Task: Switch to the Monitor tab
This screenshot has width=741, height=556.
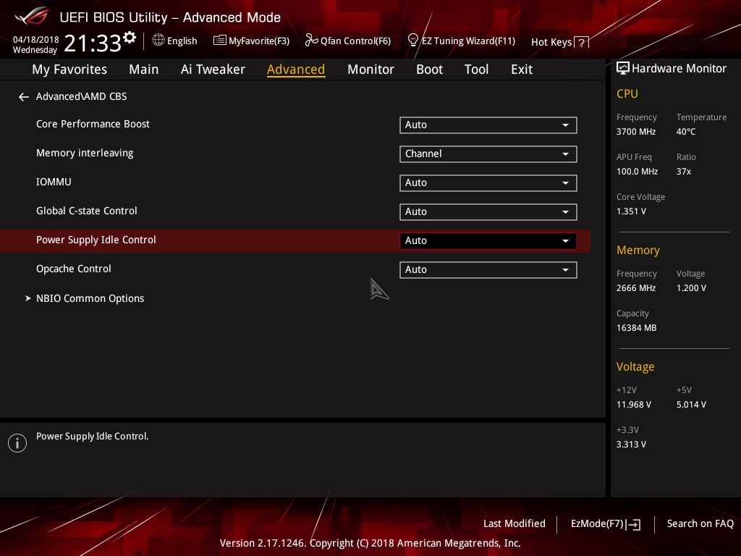Action: 370,69
